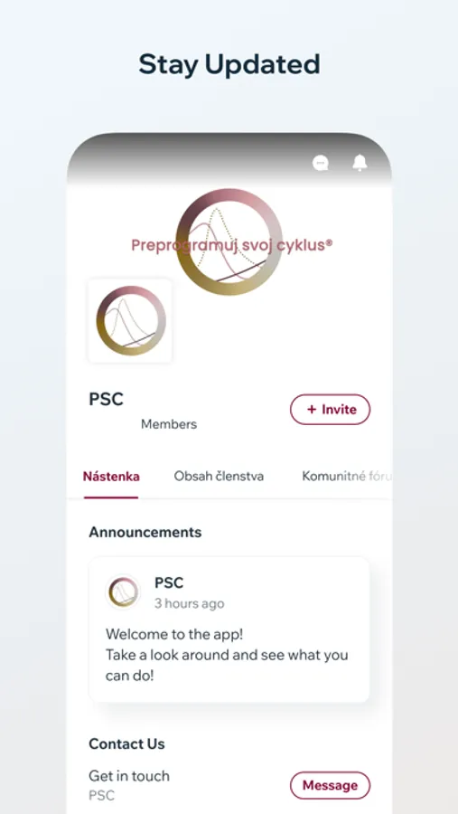Viewport: 458px width, 814px height.
Task: Open the chat messages icon
Action: [321, 164]
